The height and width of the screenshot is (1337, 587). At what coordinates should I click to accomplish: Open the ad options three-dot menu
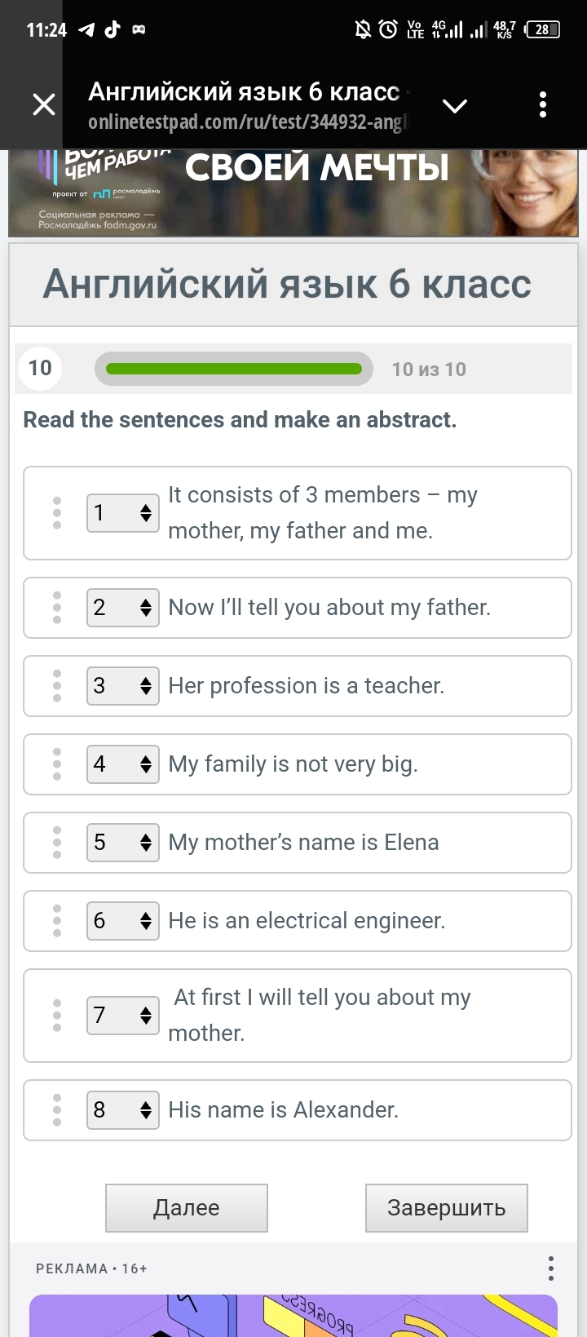(551, 1268)
